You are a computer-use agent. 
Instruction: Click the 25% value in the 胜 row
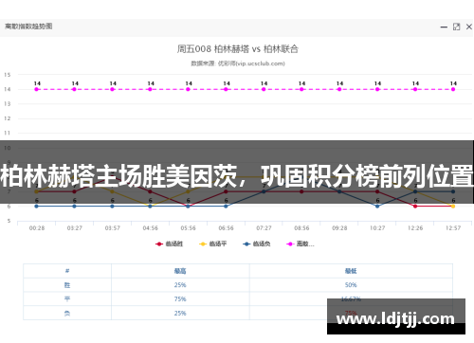click(180, 285)
